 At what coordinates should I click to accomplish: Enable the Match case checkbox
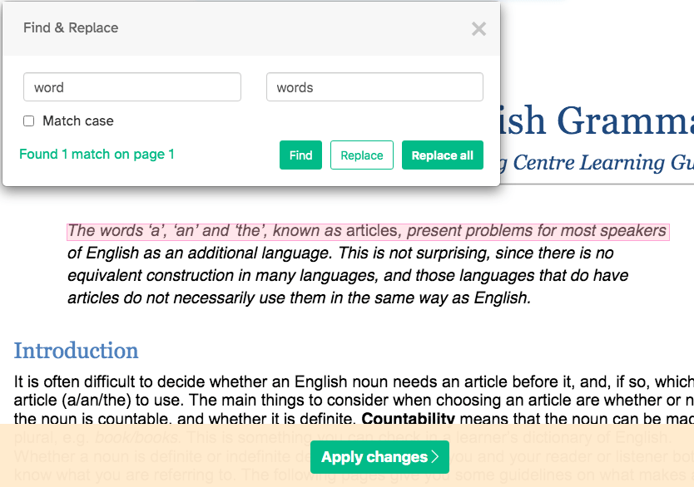point(29,121)
